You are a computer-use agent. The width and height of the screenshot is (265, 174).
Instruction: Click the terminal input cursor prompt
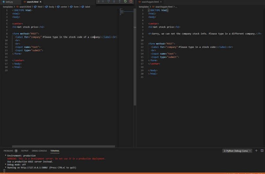click(4, 171)
